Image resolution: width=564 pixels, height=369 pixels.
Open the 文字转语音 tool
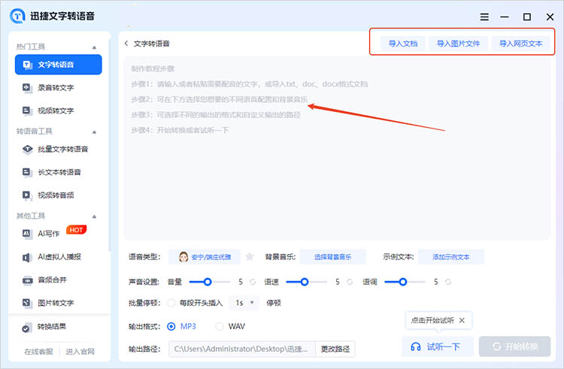[x=58, y=65]
